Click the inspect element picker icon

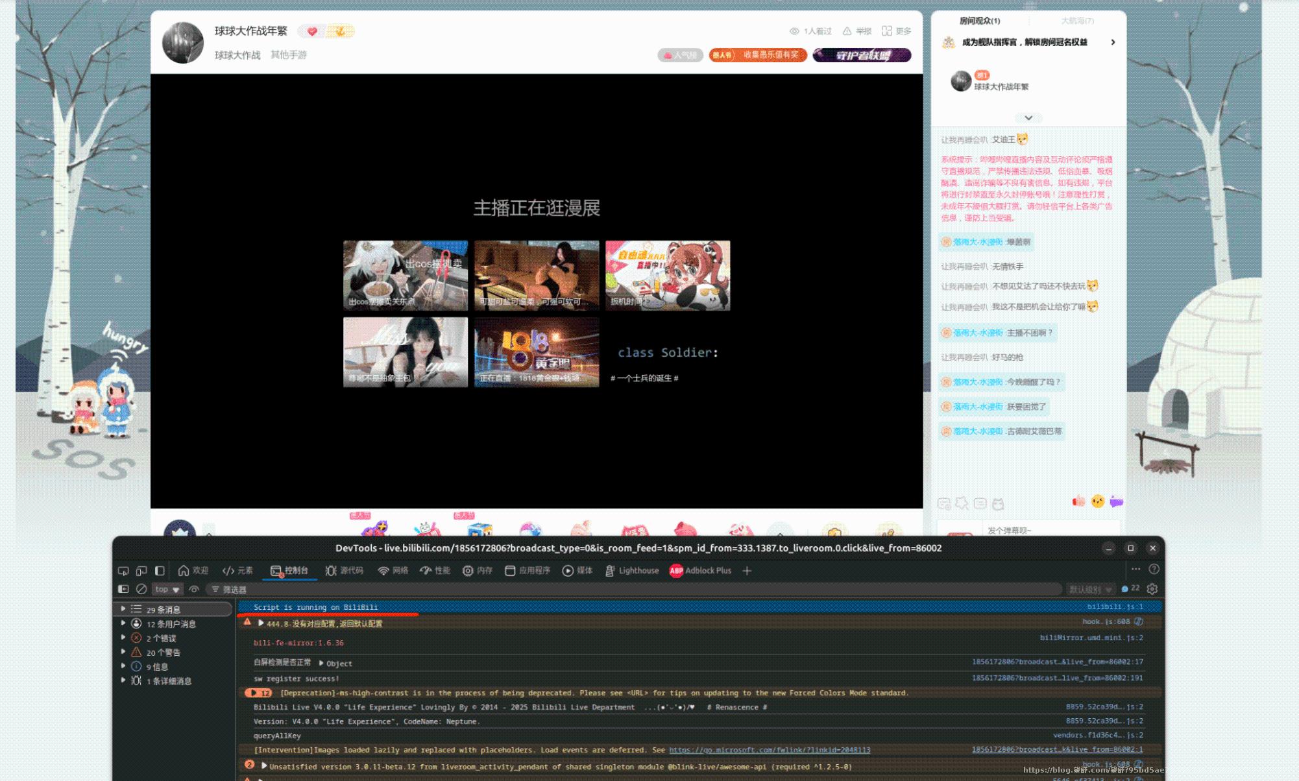click(123, 571)
